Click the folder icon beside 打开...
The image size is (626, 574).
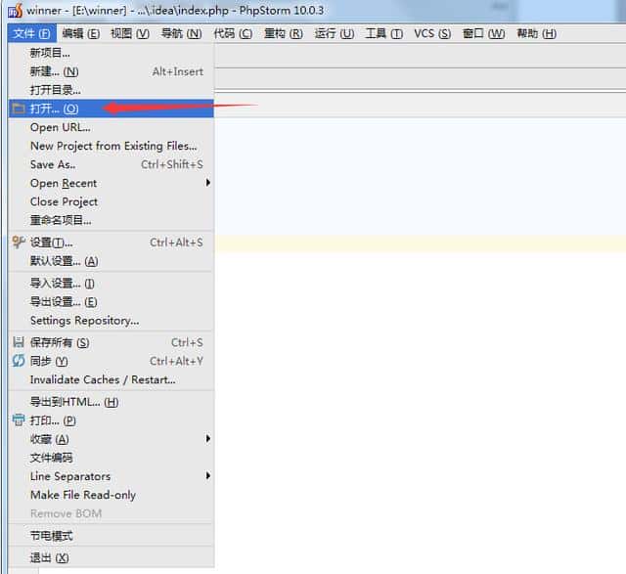(19, 109)
